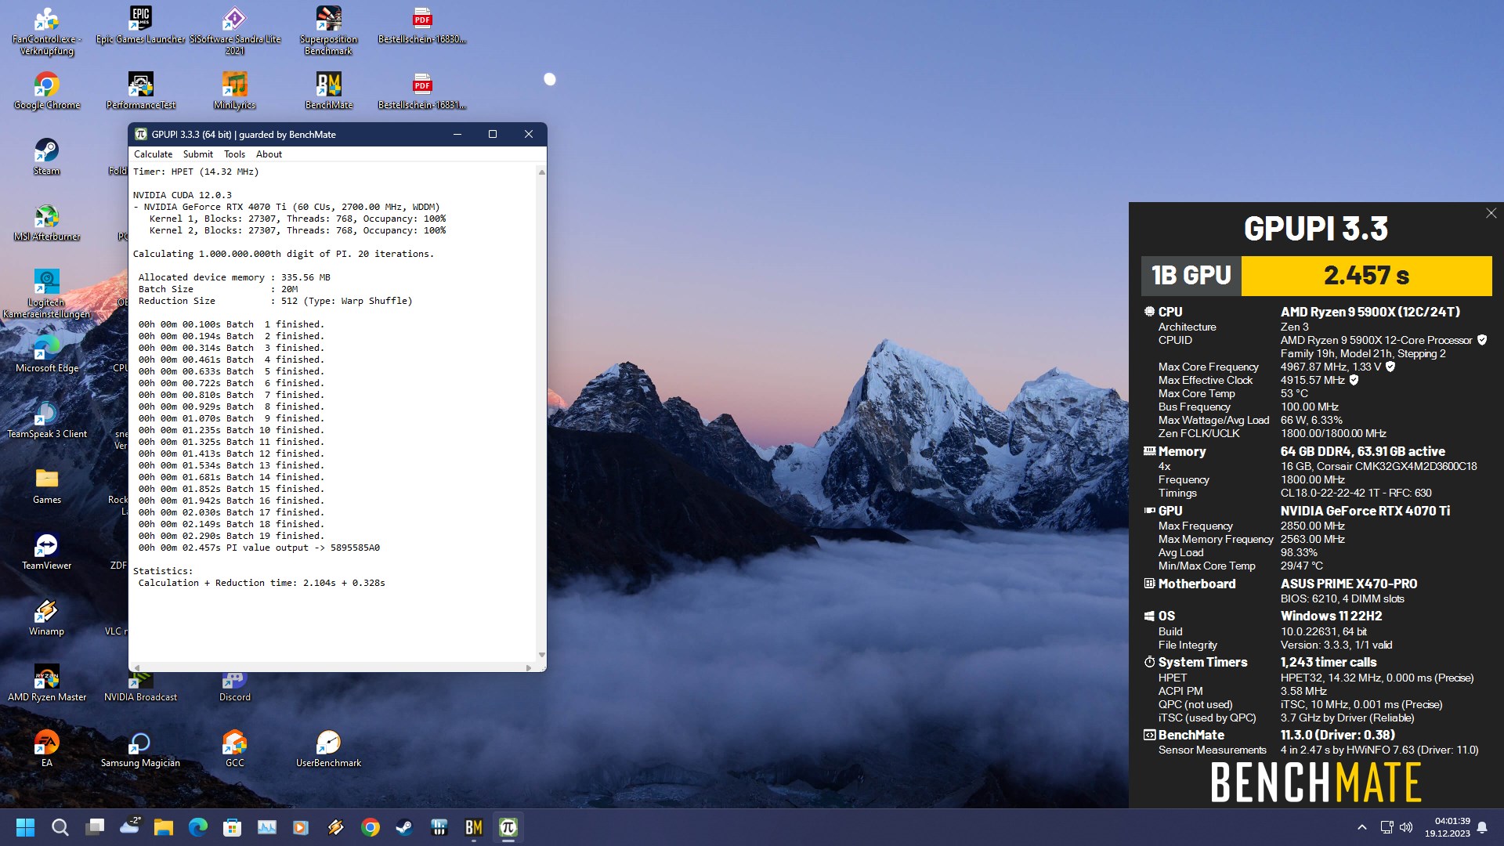
Task: Close the BenchMate result panel
Action: (x=1491, y=213)
